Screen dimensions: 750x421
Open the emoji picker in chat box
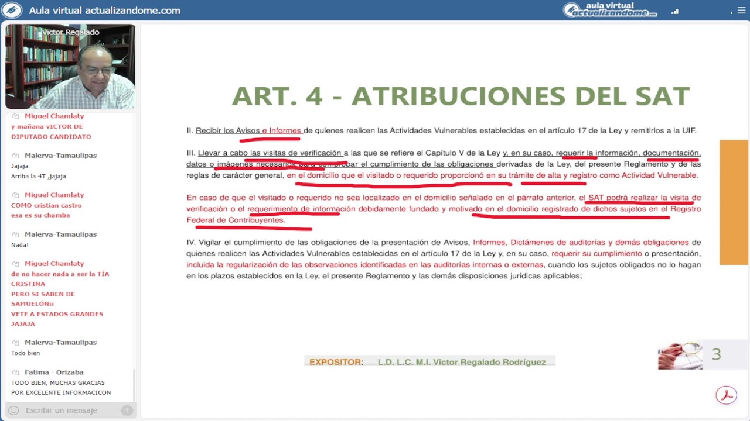pyautogui.click(x=13, y=410)
